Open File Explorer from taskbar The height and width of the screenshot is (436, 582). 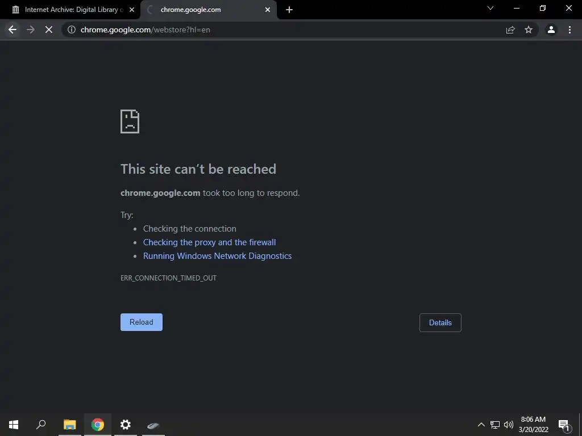[69, 425]
